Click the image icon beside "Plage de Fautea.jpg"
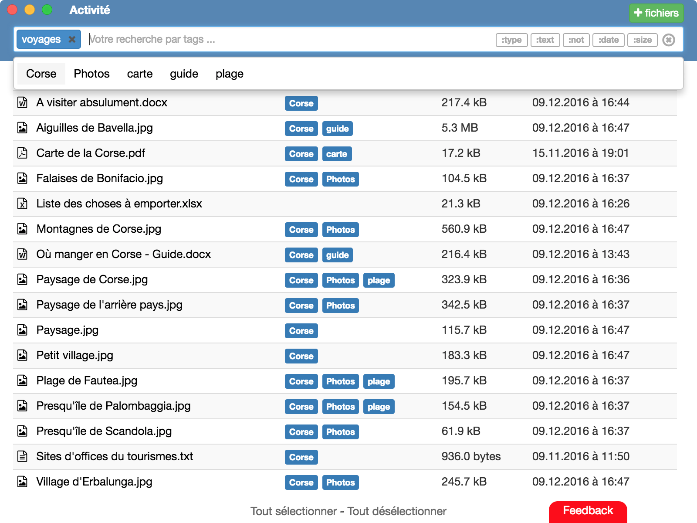Screen dimensions: 697x523 [23, 380]
